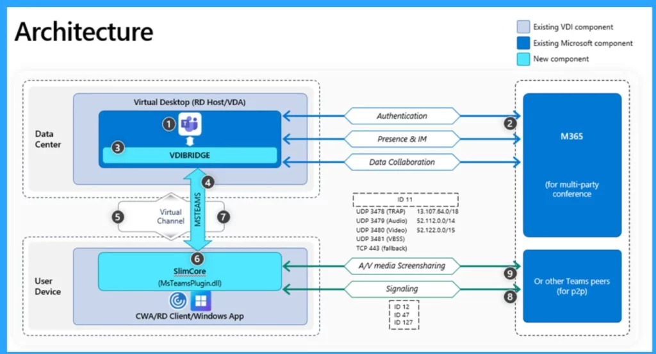The height and width of the screenshot is (354, 656).
Task: Click the 'Existing Microsoft component' legend label
Action: (x=583, y=43)
